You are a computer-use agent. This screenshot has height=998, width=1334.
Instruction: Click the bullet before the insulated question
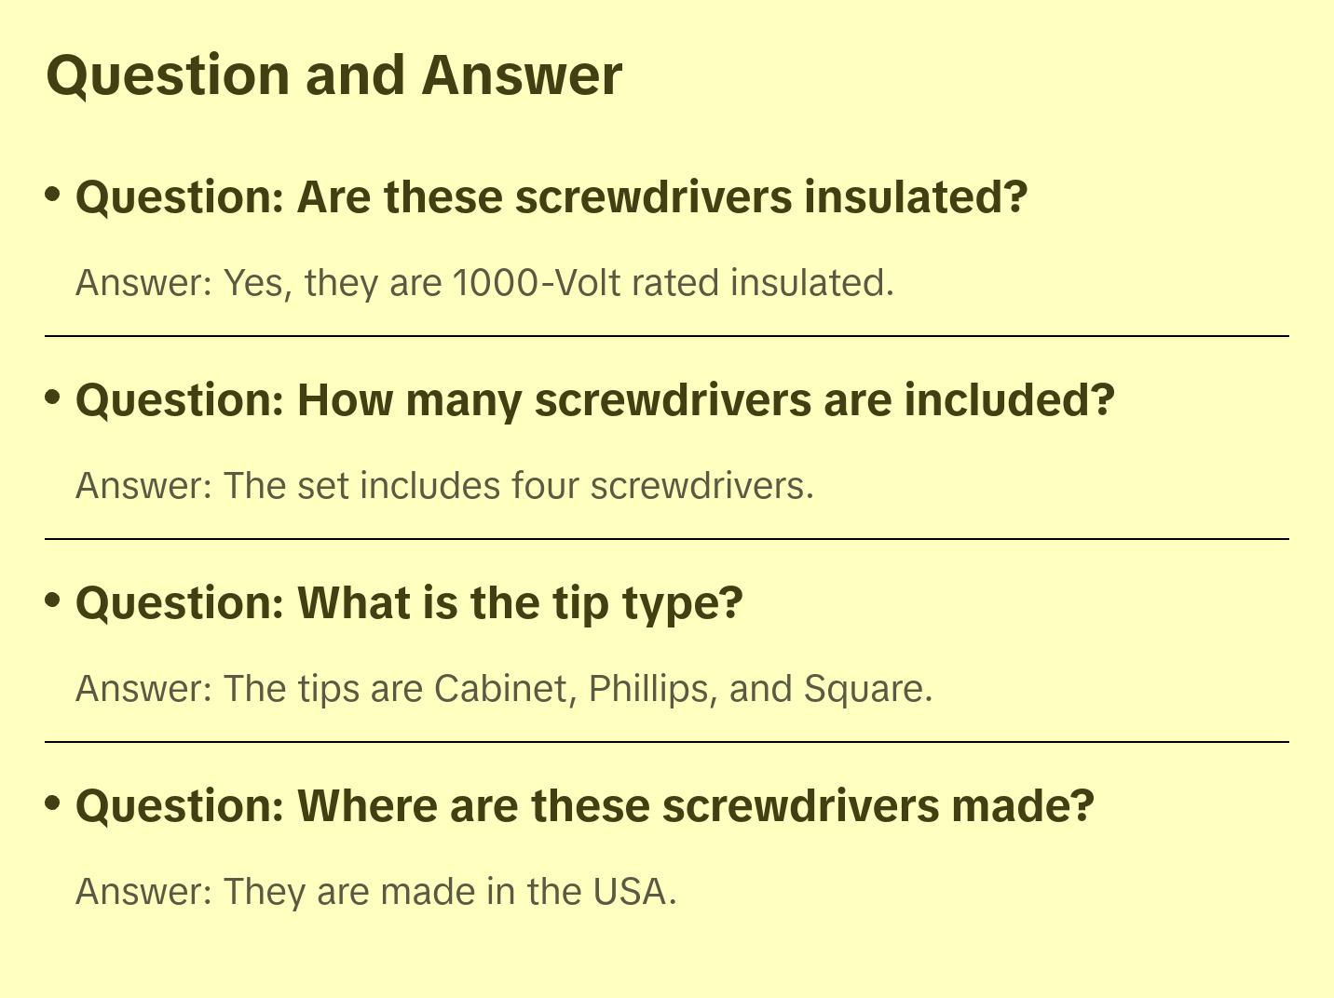point(53,195)
